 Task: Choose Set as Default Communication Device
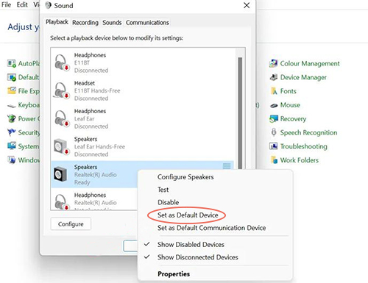tap(211, 228)
